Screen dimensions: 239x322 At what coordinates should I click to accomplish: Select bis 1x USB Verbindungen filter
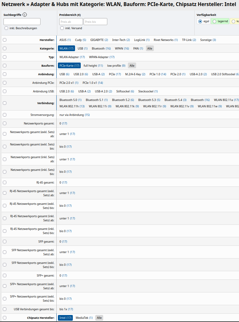[x=66, y=309]
